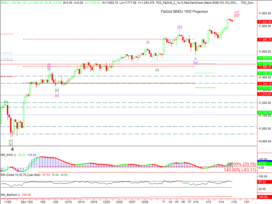Image resolution: width=272 pixels, height=204 pixels.
Task: Select the 11573.91 left-side level label
Action: click(7, 53)
